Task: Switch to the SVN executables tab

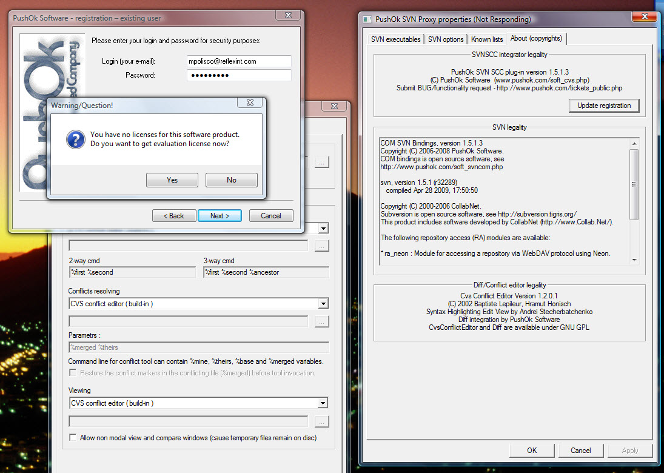Action: tap(395, 39)
